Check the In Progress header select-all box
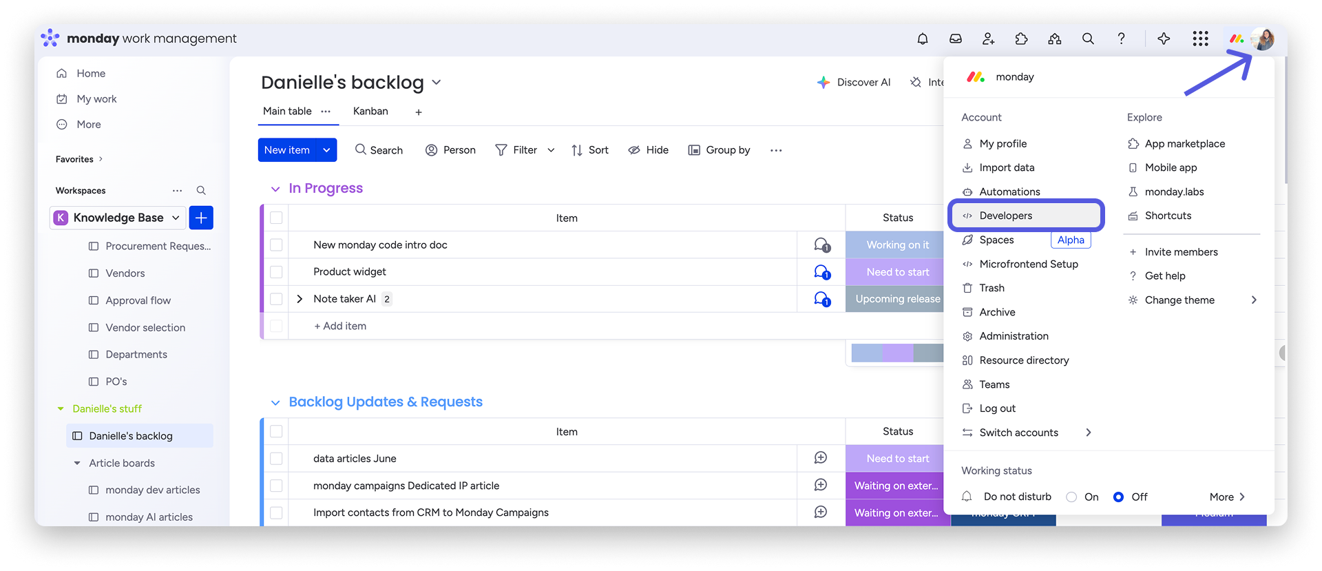Image resolution: width=1322 pixels, height=571 pixels. click(276, 218)
